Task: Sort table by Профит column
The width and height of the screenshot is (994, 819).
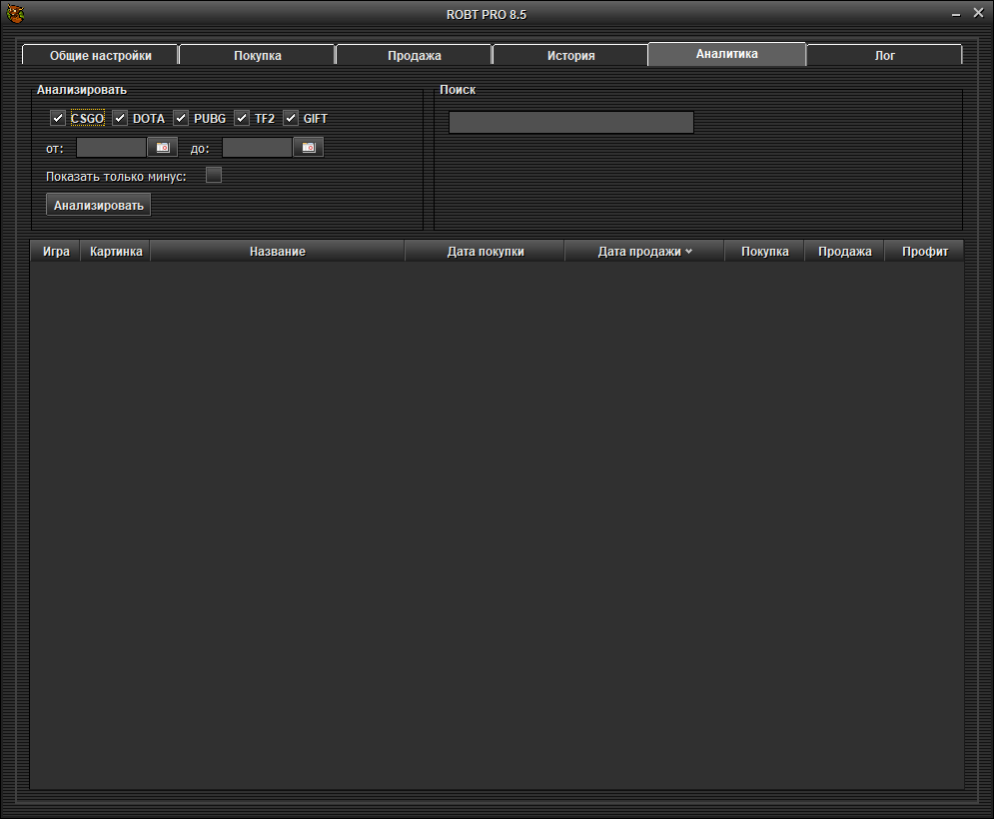Action: click(x=924, y=252)
